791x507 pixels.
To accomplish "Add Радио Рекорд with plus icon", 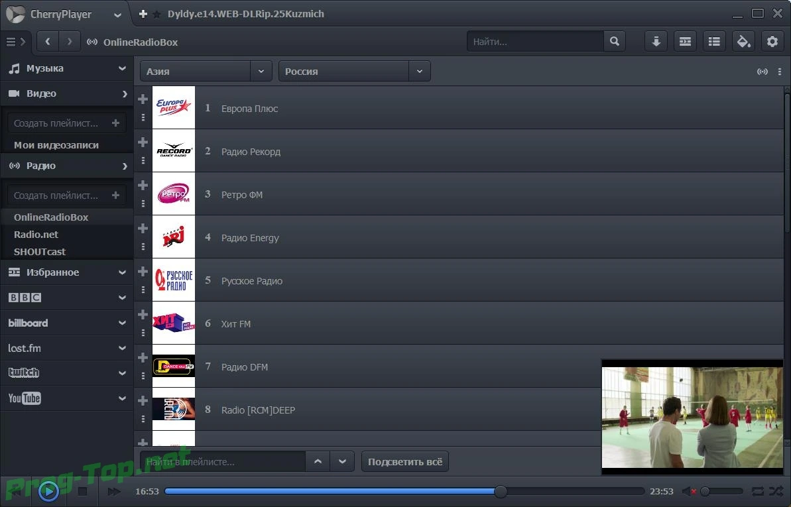I will (x=143, y=142).
